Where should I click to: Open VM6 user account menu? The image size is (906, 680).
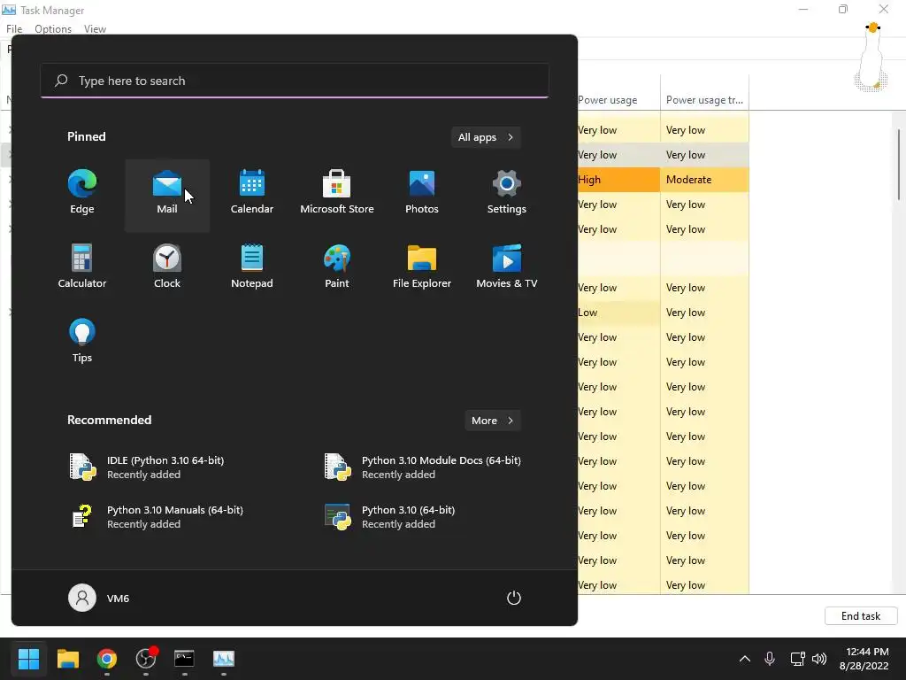(x=99, y=598)
